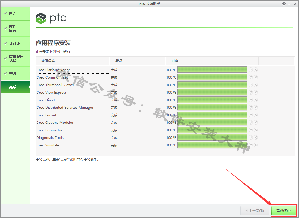Click redo icon in Creo Direct row
The height and width of the screenshot is (218, 299).
click(251, 100)
